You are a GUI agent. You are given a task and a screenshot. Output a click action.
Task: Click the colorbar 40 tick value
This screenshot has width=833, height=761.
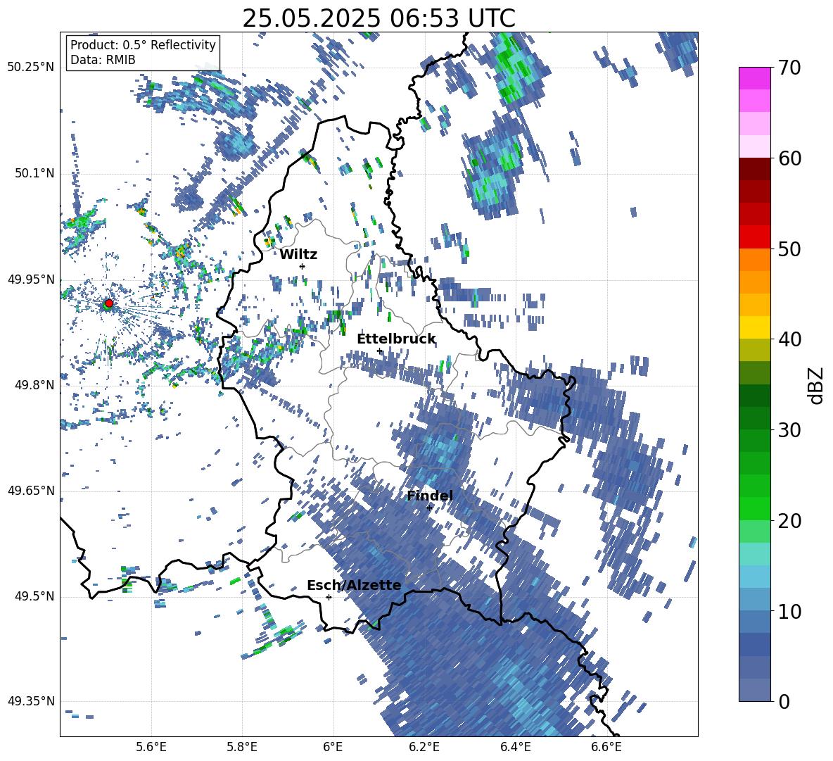pyautogui.click(x=790, y=339)
